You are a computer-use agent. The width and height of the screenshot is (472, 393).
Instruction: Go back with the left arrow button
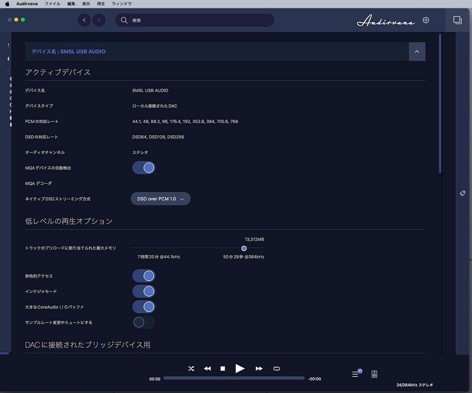pos(84,20)
